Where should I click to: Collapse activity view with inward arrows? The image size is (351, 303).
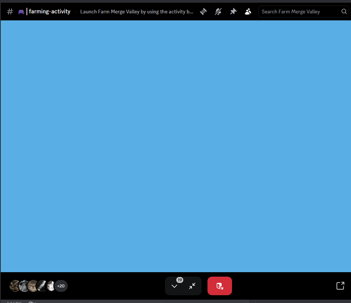pyautogui.click(x=192, y=286)
